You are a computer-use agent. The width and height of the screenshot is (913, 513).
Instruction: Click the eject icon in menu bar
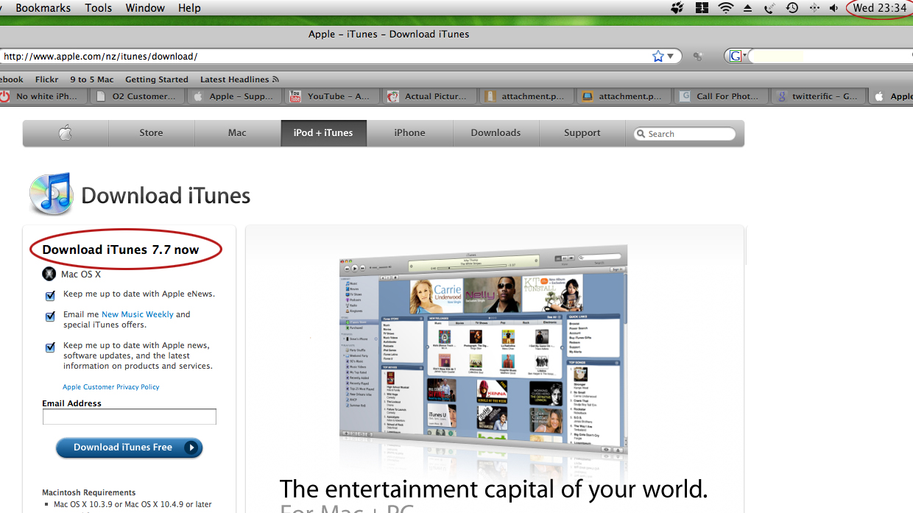pos(747,8)
